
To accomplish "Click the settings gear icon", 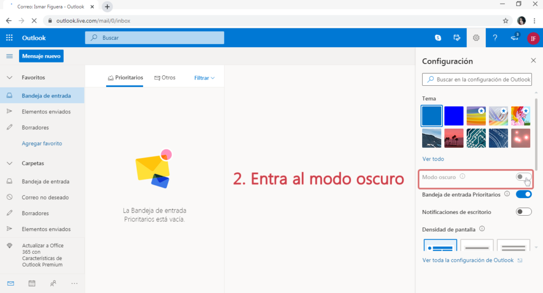I will (476, 38).
